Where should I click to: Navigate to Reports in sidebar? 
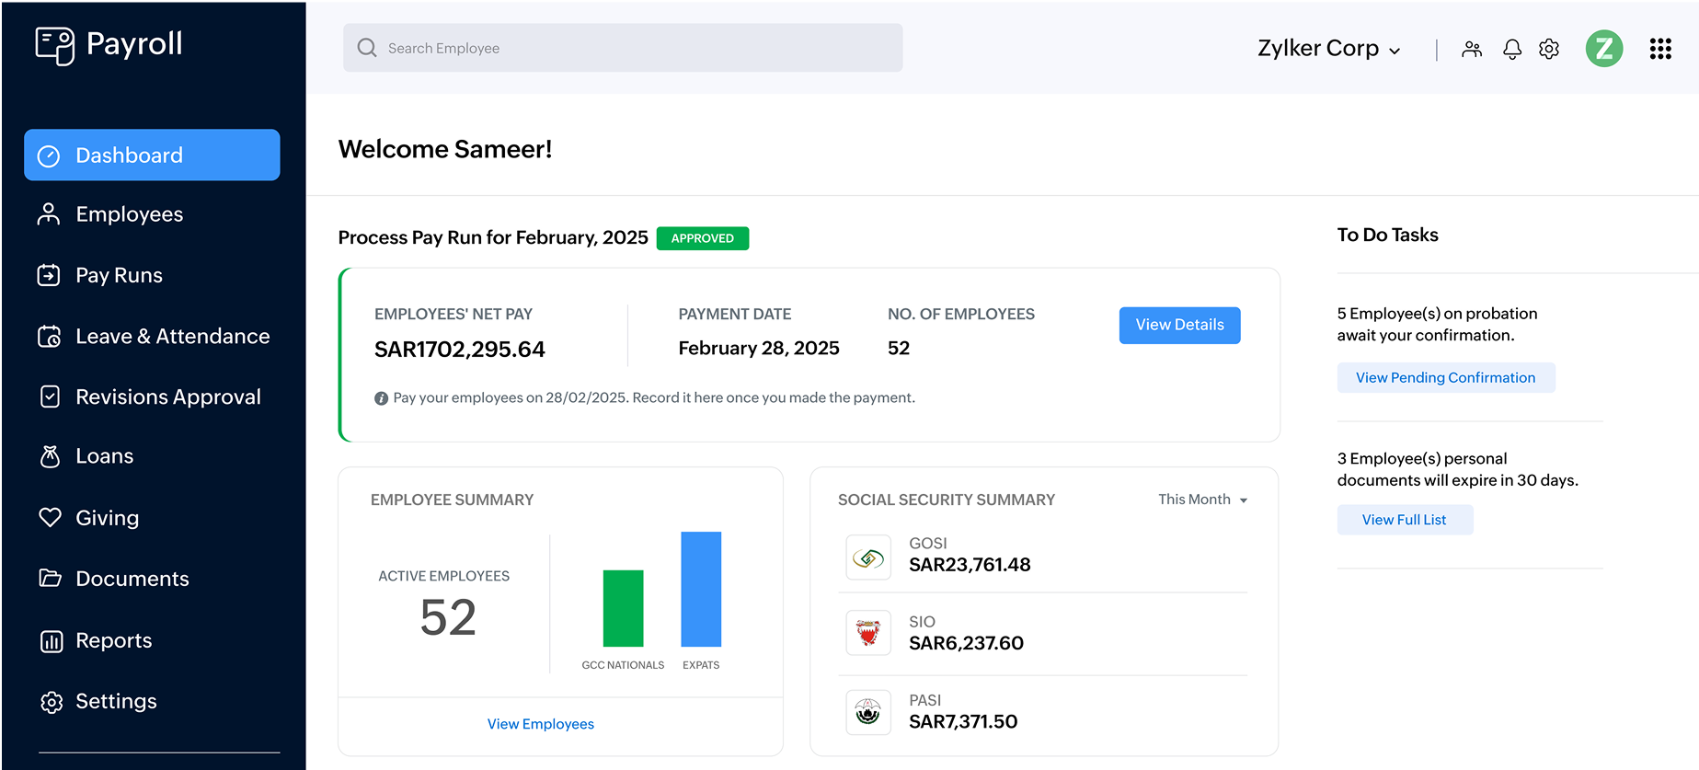[113, 640]
